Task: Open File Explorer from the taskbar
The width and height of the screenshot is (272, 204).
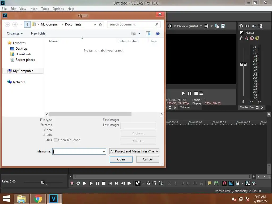Action: (x=21, y=199)
